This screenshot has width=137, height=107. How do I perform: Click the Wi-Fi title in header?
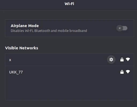click(x=69, y=4)
